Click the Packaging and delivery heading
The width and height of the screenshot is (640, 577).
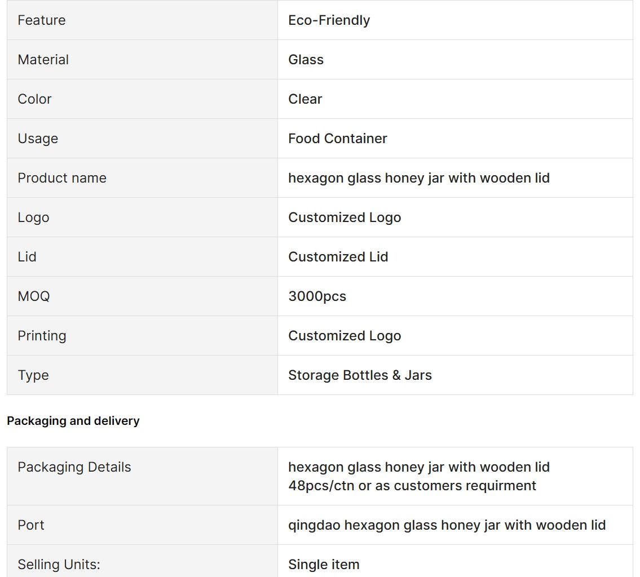73,421
